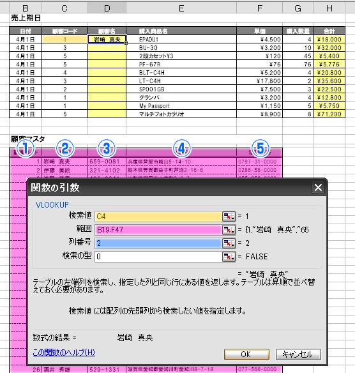This screenshot has width=355, height=373.
Task: Click range selector icon for 列番号 field
Action: [229, 243]
